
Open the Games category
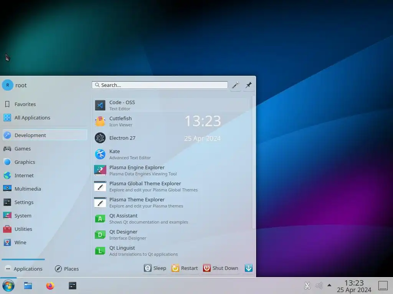tap(45, 149)
